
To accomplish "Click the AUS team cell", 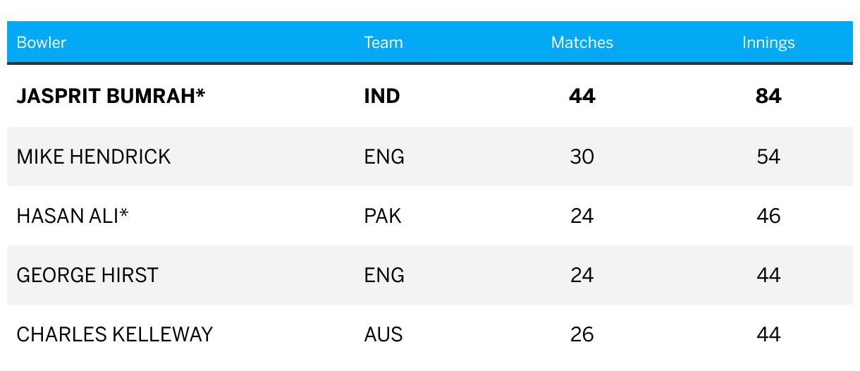I will point(383,334).
